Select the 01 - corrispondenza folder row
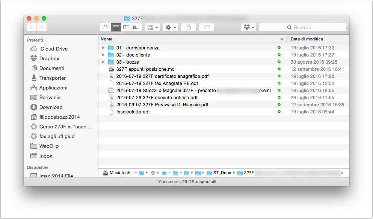This screenshot has width=373, height=219. coord(224,48)
